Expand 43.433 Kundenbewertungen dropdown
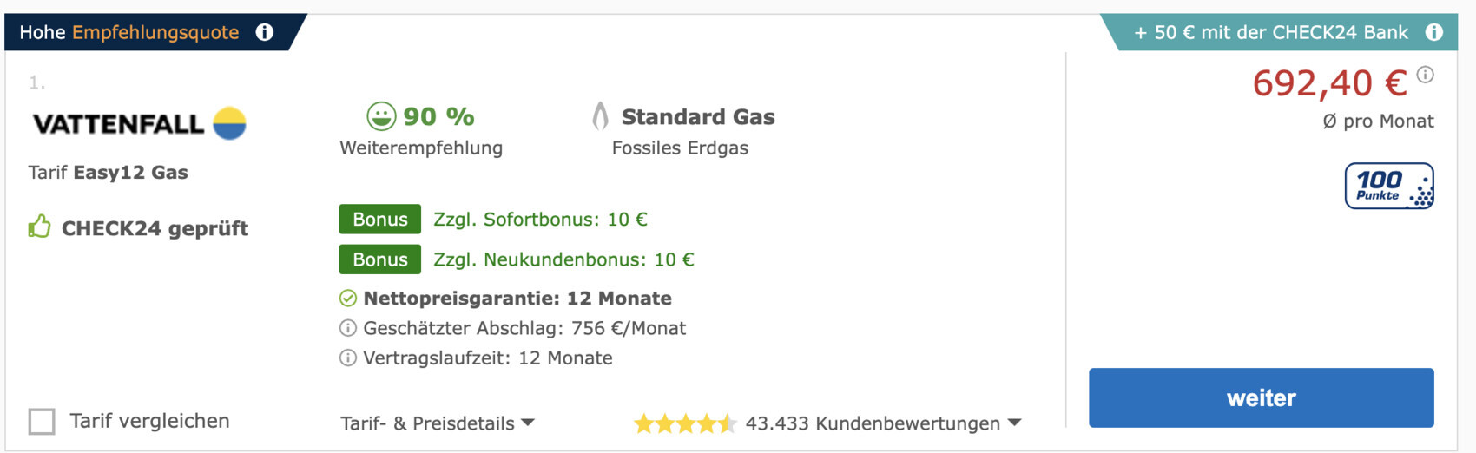The height and width of the screenshot is (453, 1476). pos(883,423)
